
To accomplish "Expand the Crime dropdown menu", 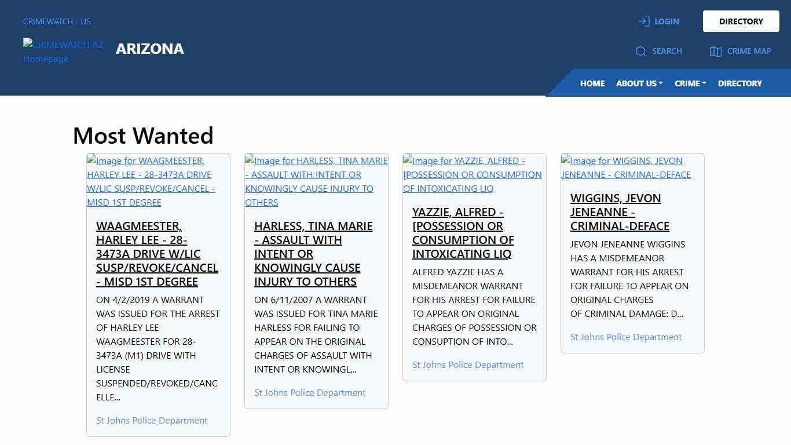I will 690,83.
